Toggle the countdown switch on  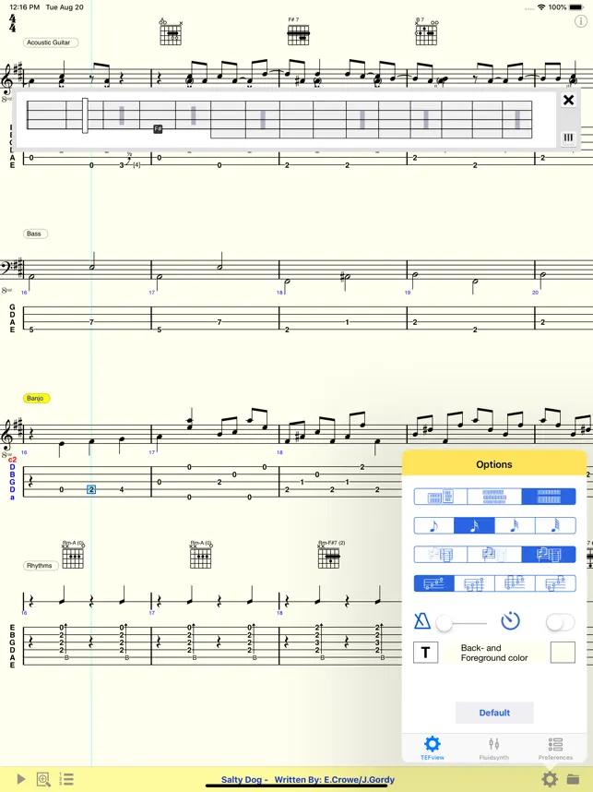coord(560,622)
